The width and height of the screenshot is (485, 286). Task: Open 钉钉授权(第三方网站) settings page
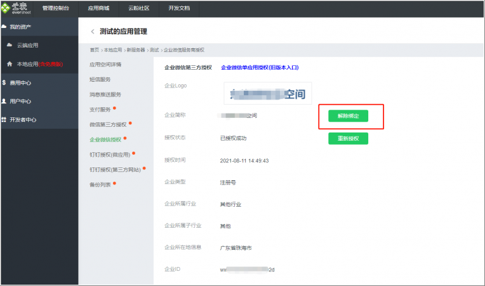pyautogui.click(x=115, y=169)
